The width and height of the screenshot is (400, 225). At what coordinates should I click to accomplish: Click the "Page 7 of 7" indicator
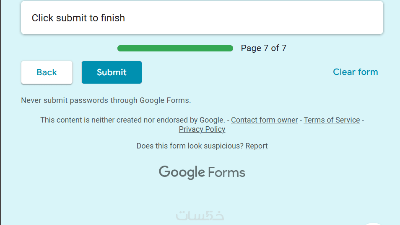coord(263,48)
